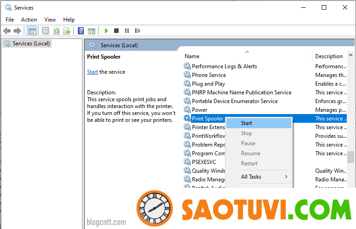Choose Resume in the context menu
This screenshot has height=229, width=356.
click(x=259, y=153)
